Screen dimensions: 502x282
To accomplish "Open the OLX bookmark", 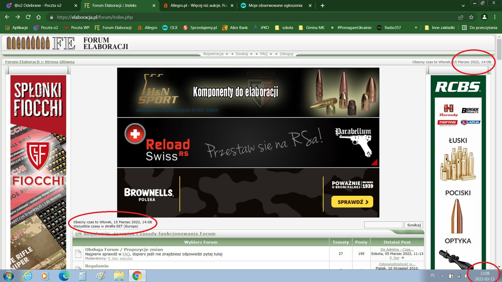I will point(170,28).
